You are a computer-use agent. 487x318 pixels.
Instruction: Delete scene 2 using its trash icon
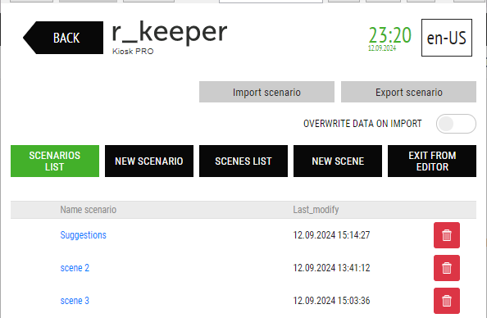click(447, 268)
